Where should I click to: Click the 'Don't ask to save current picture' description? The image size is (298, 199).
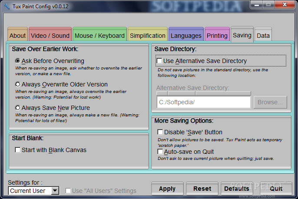point(216,159)
